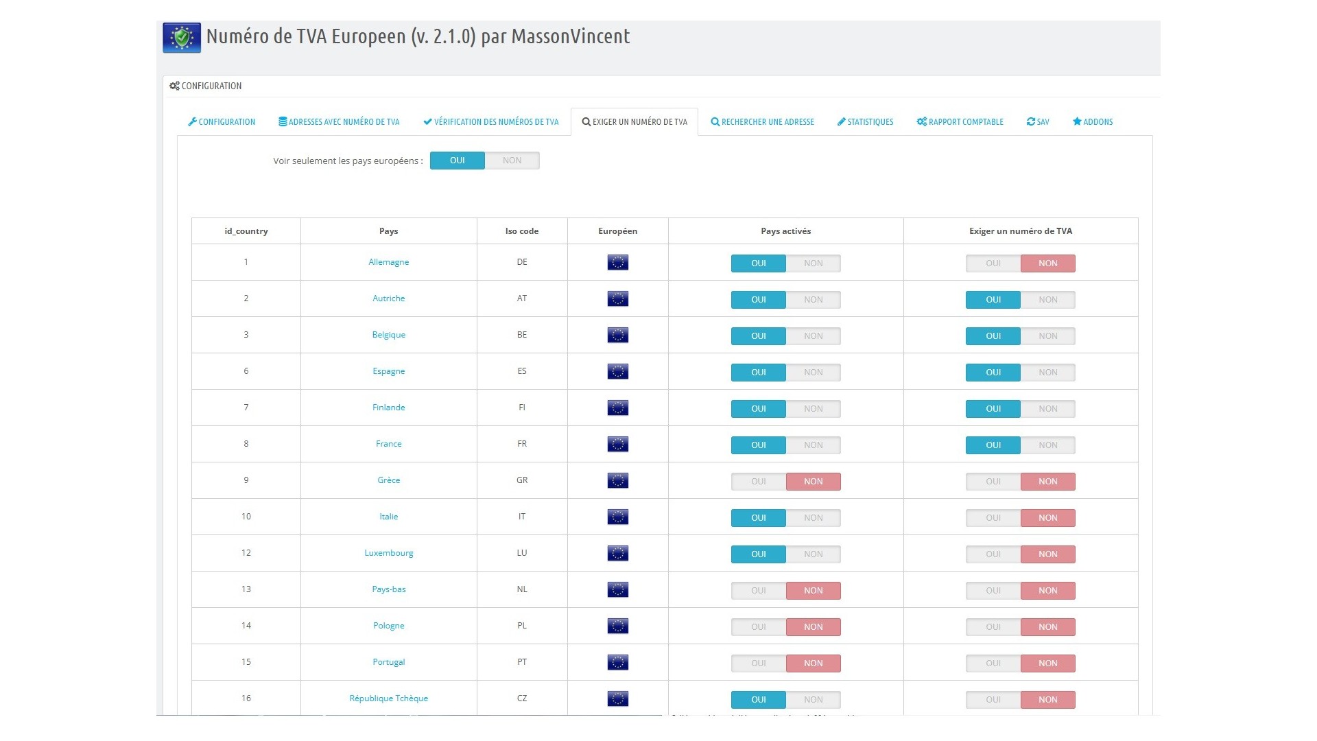
Task: Click the Pays column header
Action: coord(388,231)
